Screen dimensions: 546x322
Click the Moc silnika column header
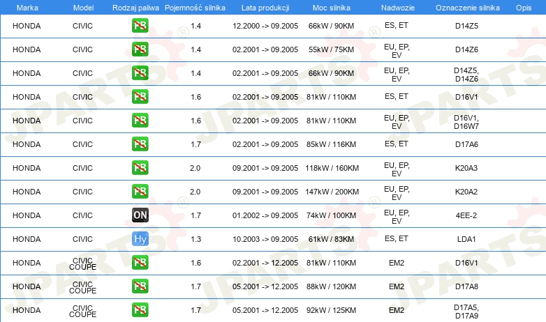331,8
